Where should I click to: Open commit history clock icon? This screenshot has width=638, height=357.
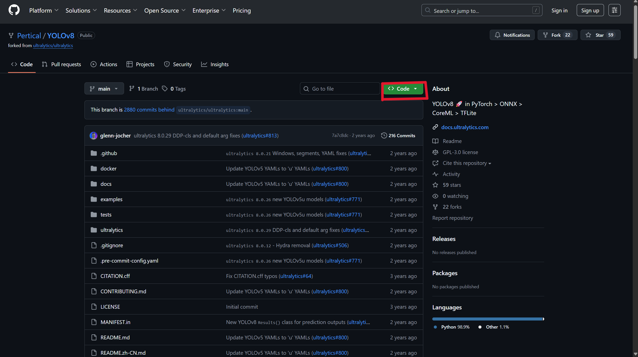click(x=384, y=135)
